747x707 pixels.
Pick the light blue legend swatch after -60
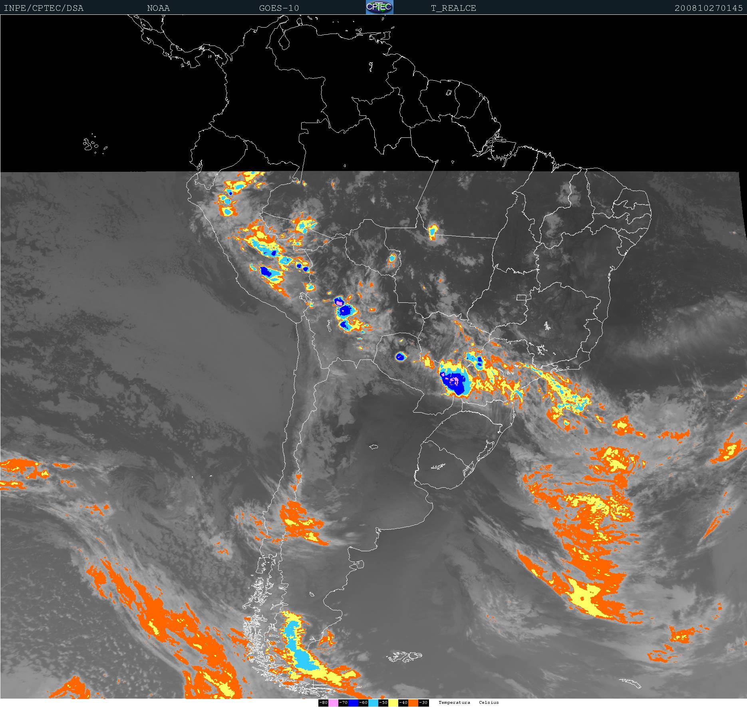click(373, 703)
